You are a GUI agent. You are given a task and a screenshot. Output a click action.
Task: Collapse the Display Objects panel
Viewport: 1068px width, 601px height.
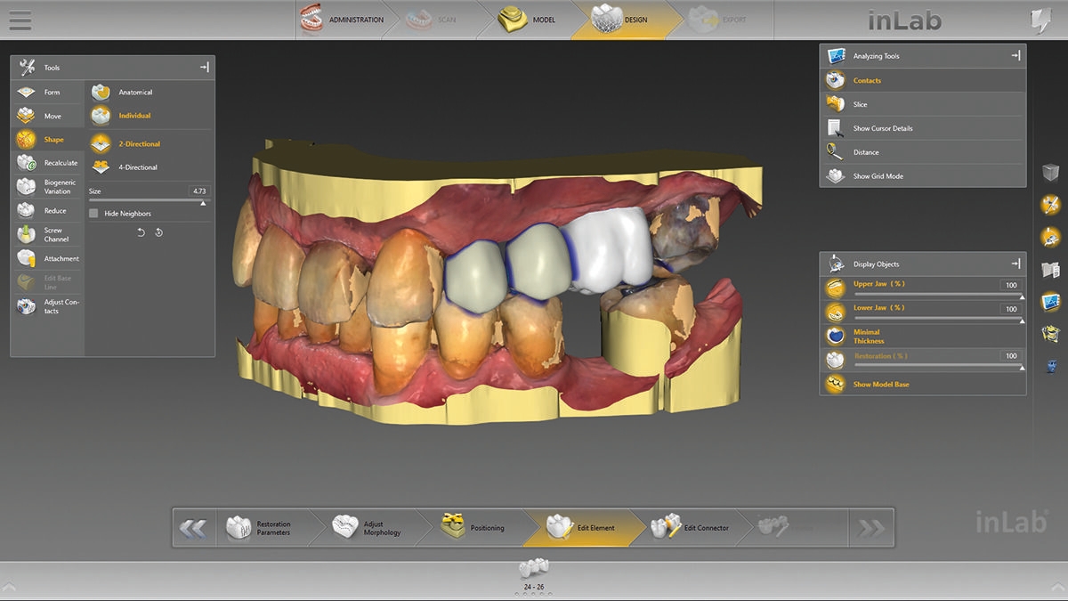pyautogui.click(x=1015, y=264)
